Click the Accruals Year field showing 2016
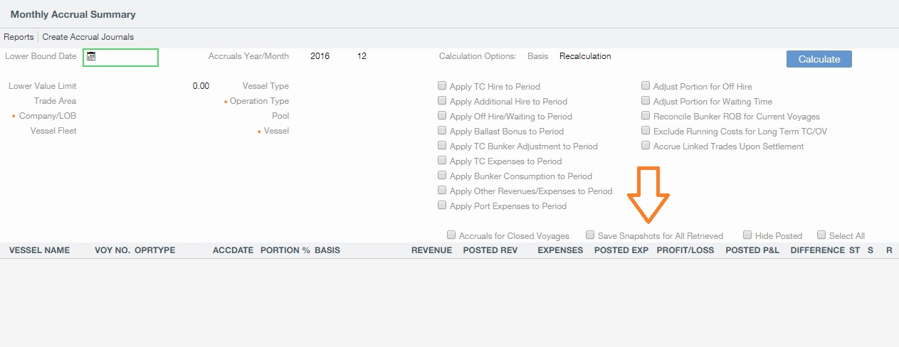This screenshot has height=347, width=899. pos(320,56)
